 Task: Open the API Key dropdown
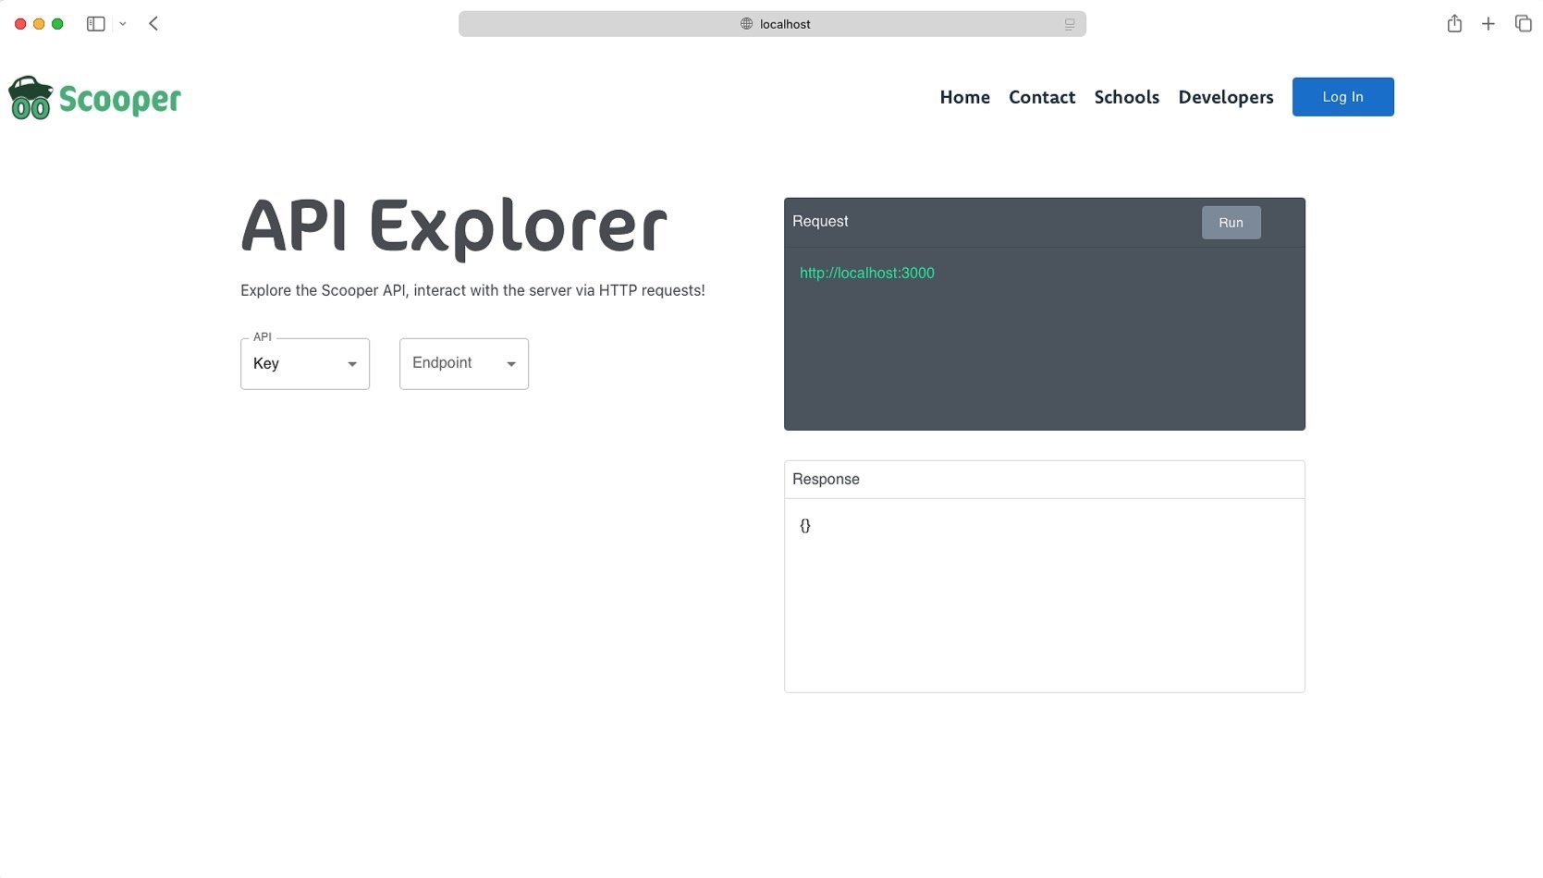(305, 364)
